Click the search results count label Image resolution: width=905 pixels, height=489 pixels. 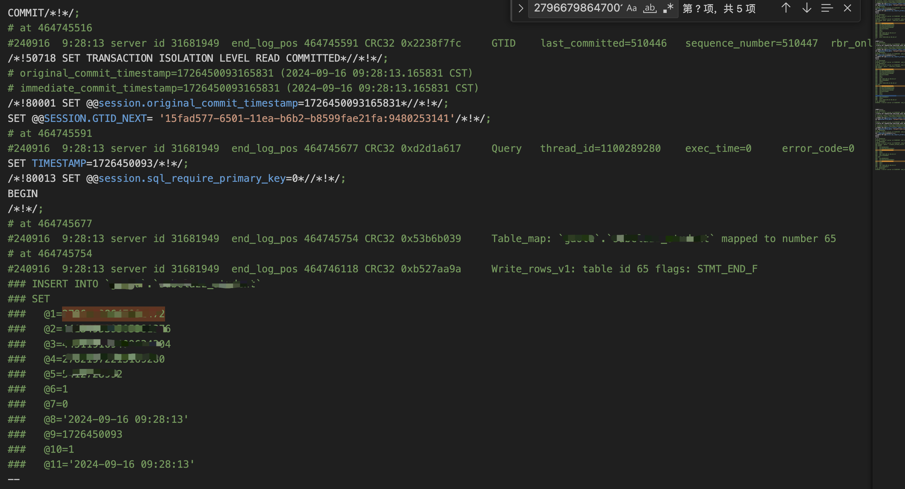click(x=719, y=8)
